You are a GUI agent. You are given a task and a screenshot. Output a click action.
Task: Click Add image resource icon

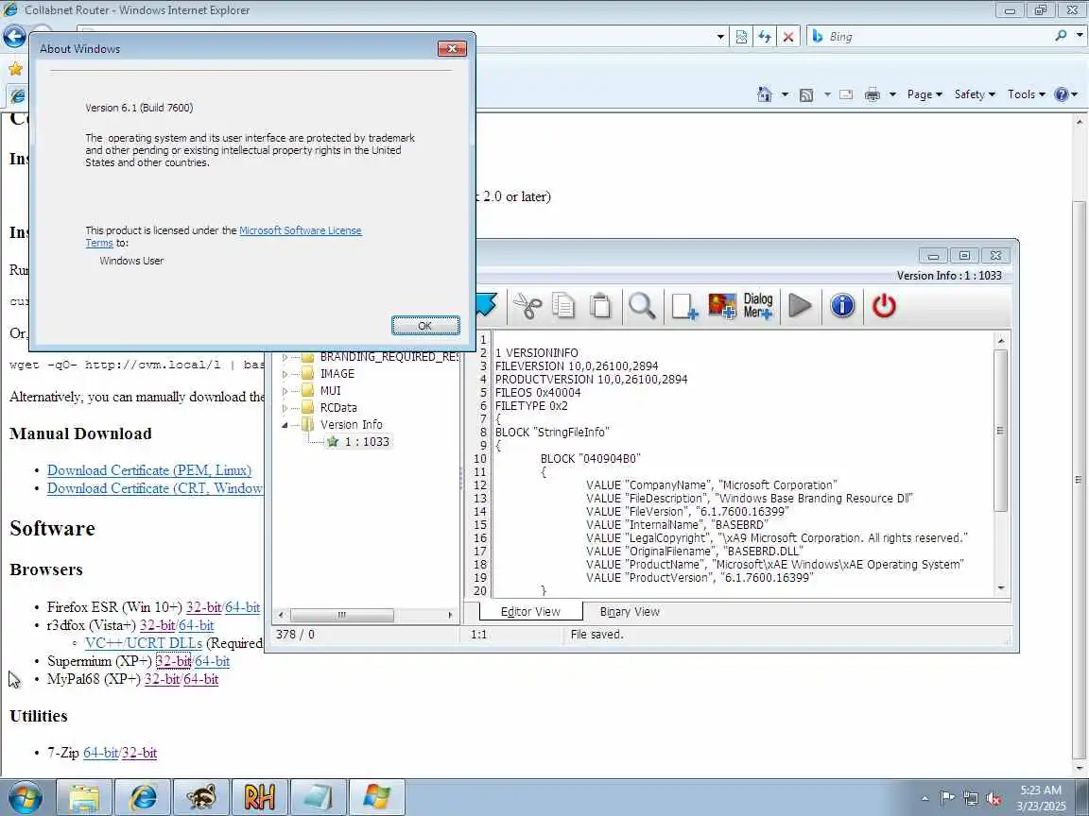[721, 306]
